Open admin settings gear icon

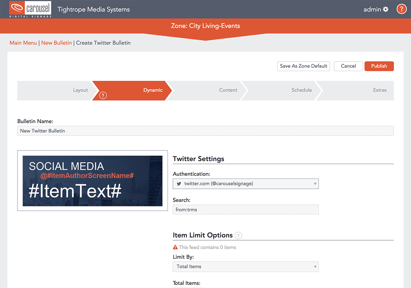point(386,9)
